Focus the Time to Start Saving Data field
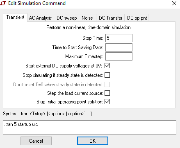 (119, 47)
